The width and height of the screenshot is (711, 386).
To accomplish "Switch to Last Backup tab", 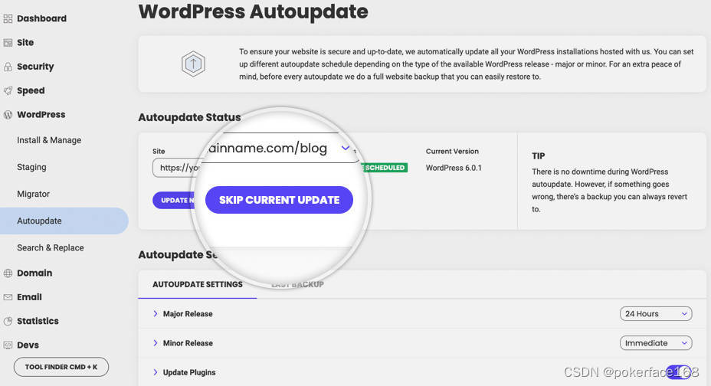I will [x=298, y=284].
